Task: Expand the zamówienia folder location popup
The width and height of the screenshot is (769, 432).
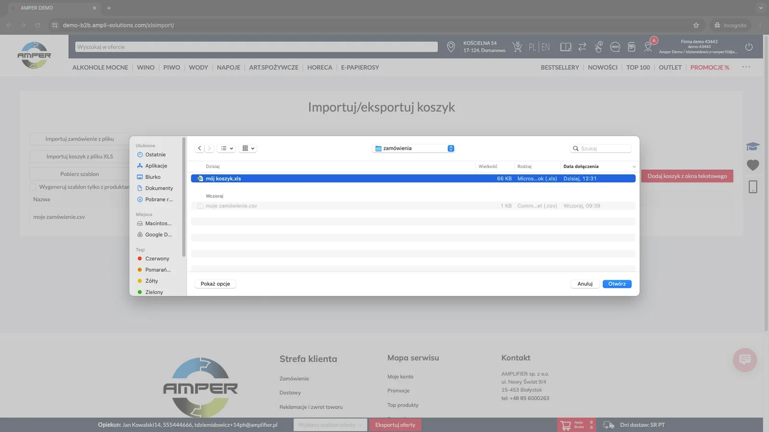Action: [x=413, y=148]
